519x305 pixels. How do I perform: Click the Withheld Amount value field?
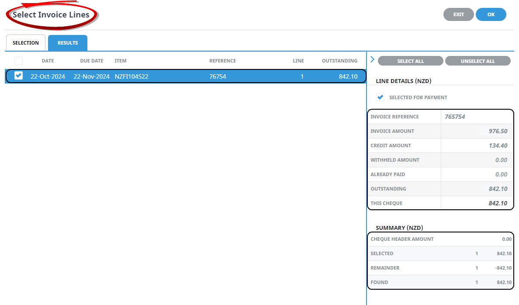click(x=476, y=160)
